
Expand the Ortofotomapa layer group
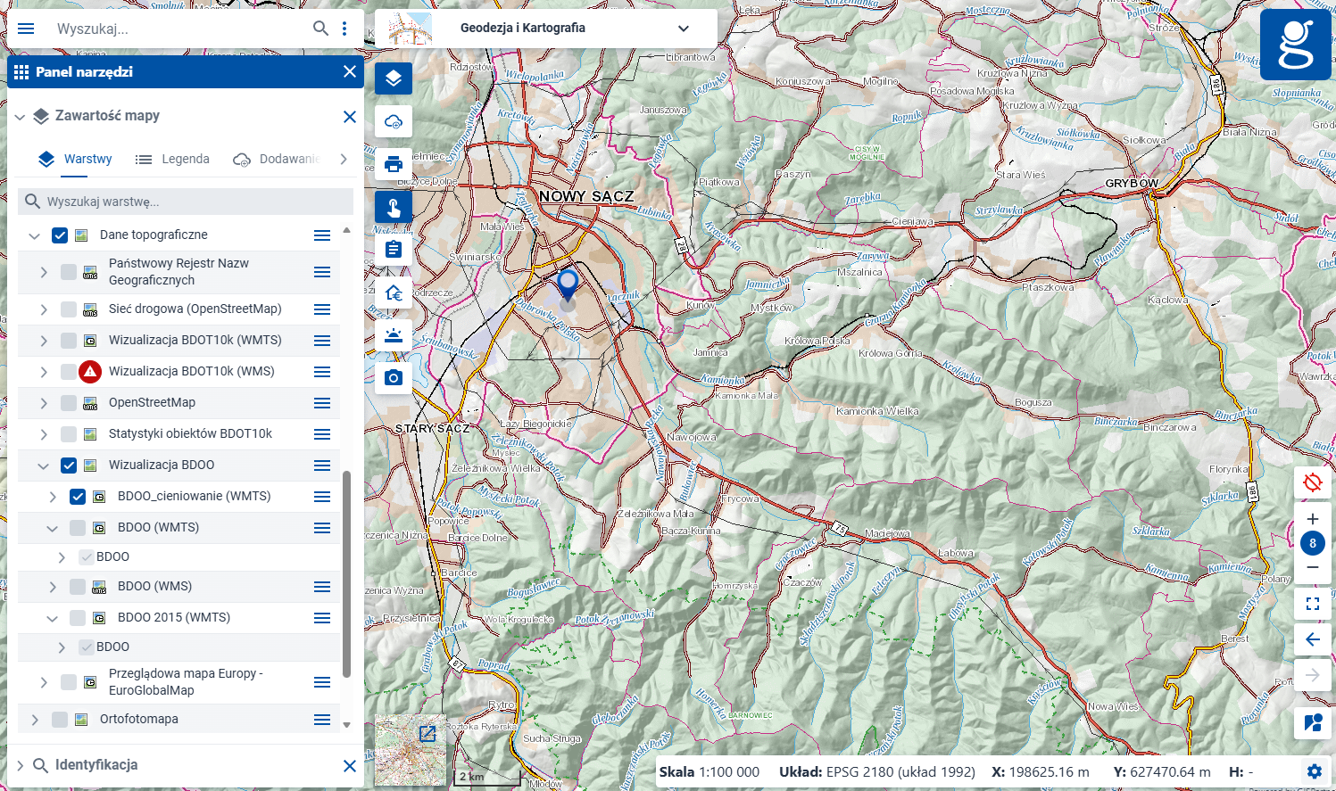click(x=35, y=720)
